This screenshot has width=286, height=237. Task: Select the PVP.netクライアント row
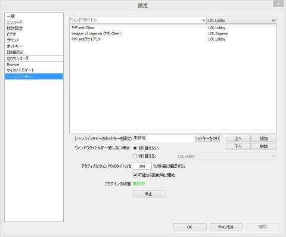click(x=173, y=39)
